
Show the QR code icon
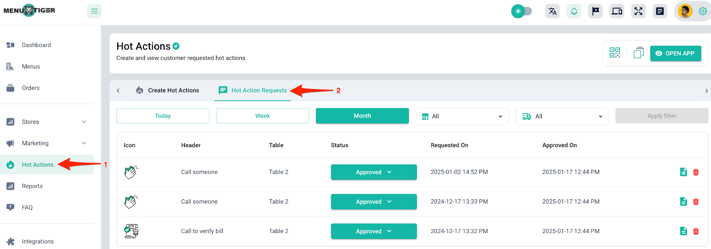(615, 53)
